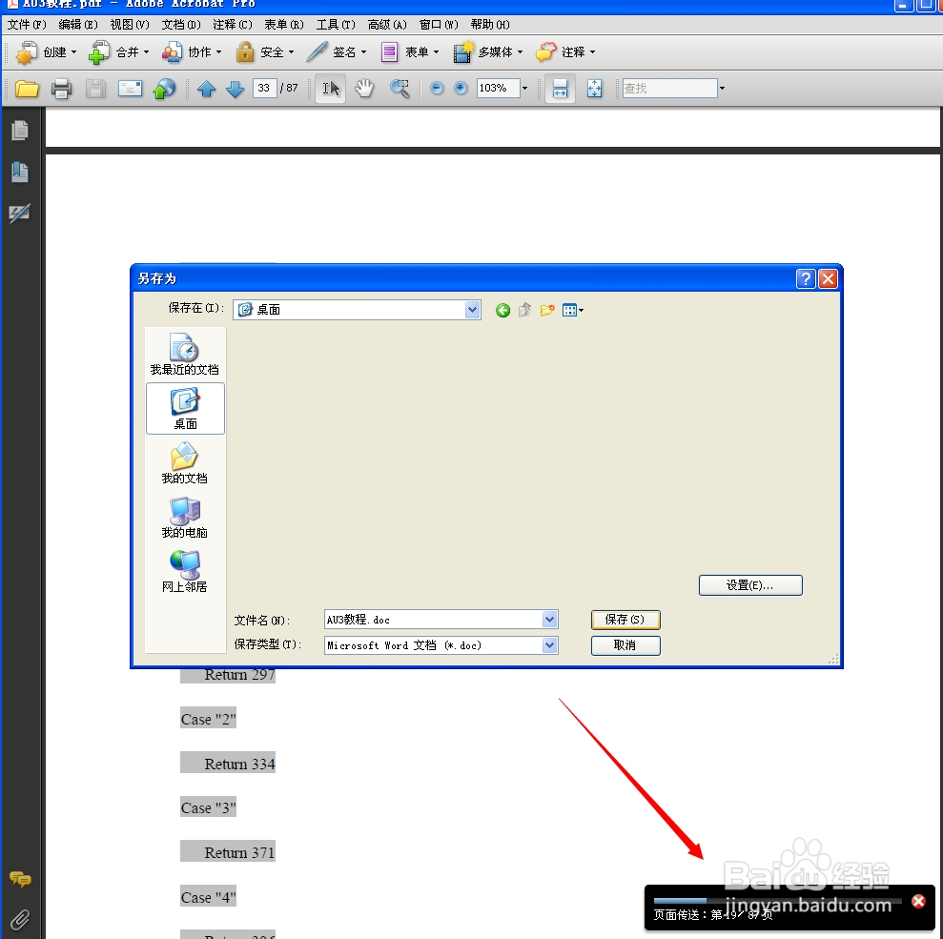943x939 pixels.
Task: Open the Attachments paperclip panel
Action: [x=20, y=920]
